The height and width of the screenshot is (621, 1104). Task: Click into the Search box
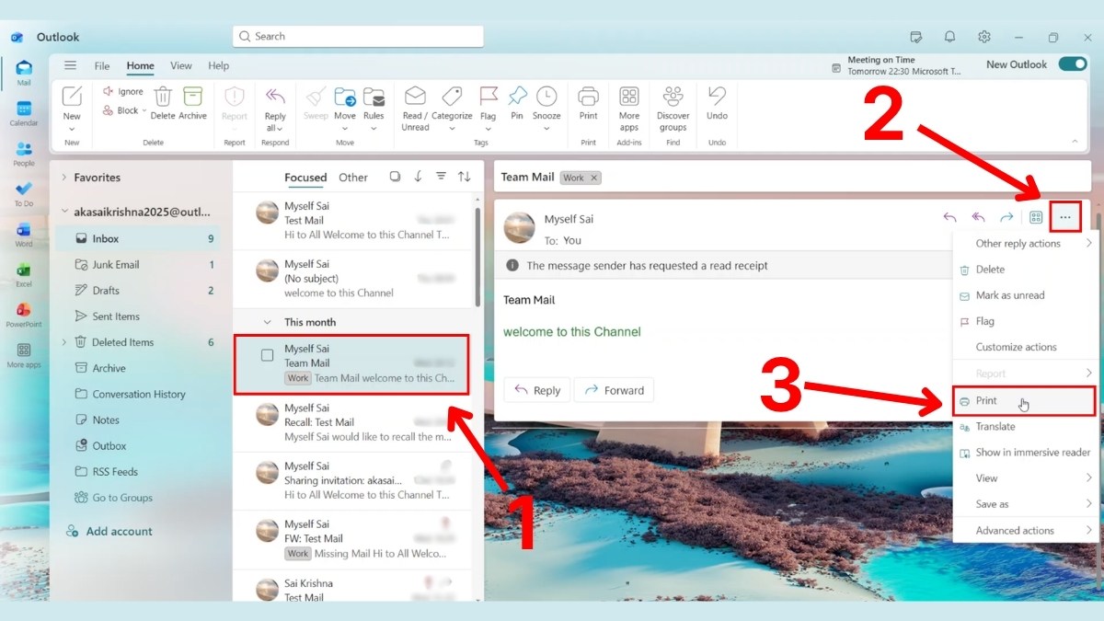point(358,37)
